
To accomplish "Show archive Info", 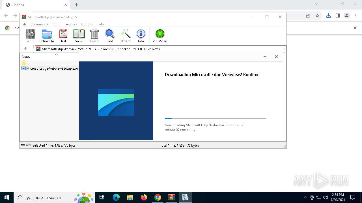I will 141,36.
